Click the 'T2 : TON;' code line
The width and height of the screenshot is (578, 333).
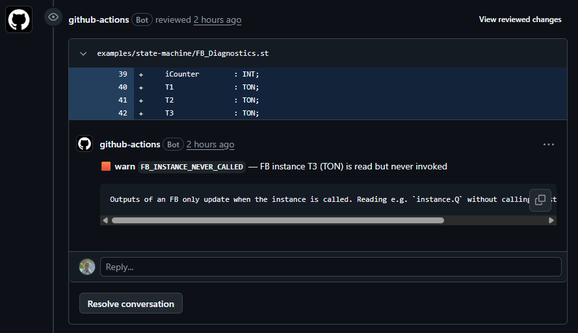212,100
